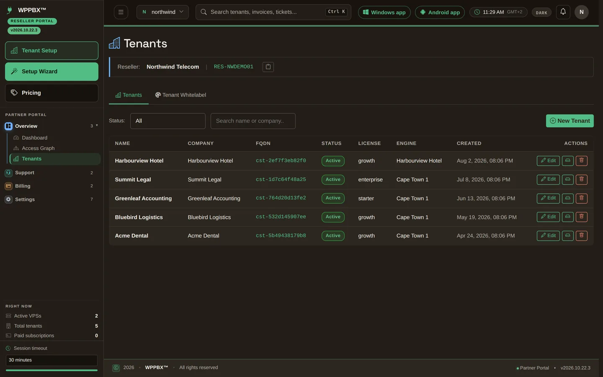603x377 pixels.
Task: Focus the global search tenants, invoices field
Action: point(273,12)
